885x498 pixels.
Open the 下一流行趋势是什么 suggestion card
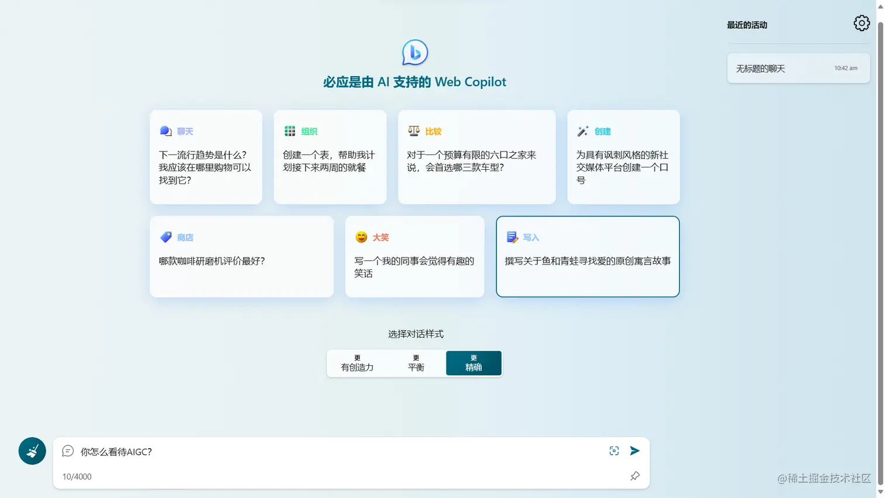tap(206, 157)
